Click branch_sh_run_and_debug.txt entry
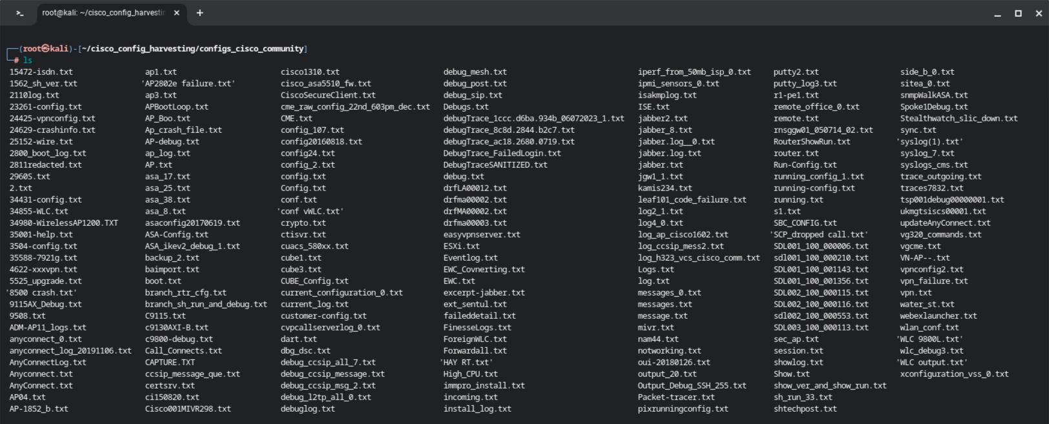1049x424 pixels. pos(206,305)
